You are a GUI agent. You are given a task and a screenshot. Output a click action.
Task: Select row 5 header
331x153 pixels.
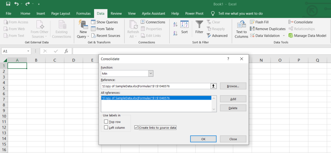click(x=4, y=88)
